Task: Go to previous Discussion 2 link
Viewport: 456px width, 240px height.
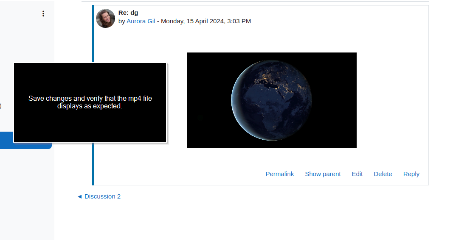Action: pyautogui.click(x=99, y=196)
